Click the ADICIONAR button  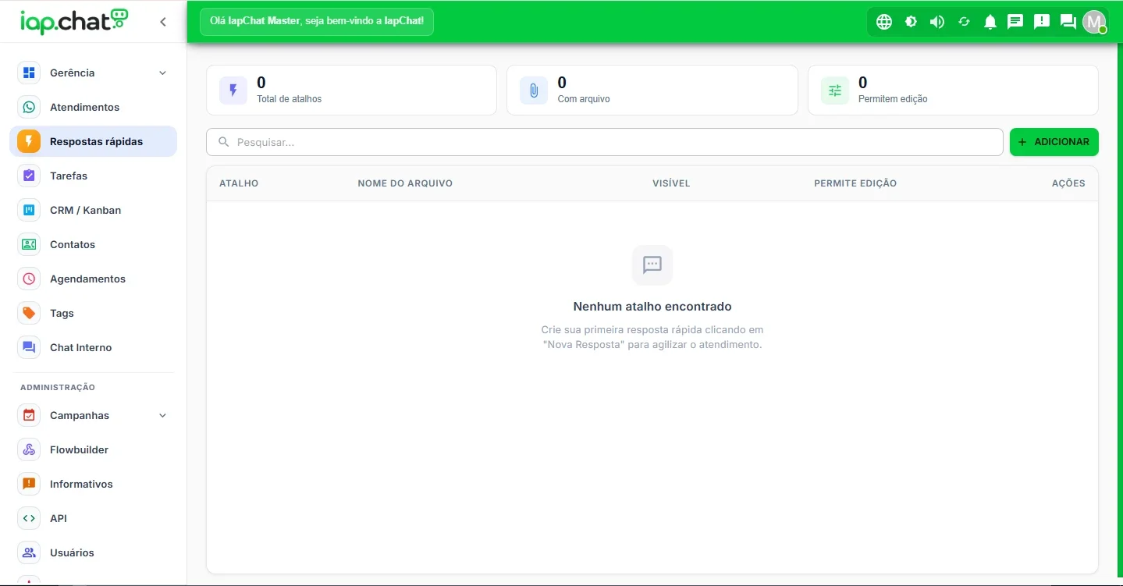tap(1054, 142)
